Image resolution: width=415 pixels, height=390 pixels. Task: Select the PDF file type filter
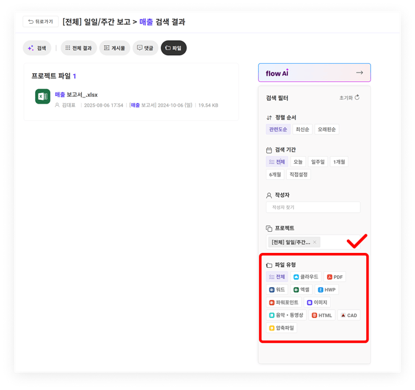coord(335,277)
